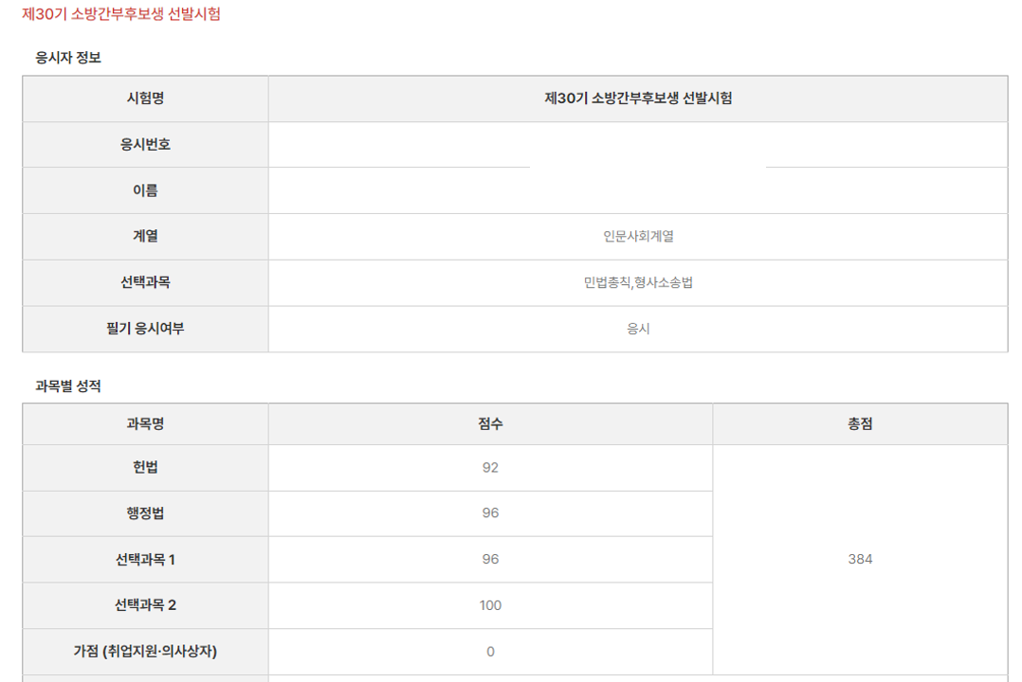Click the 선택과목 2 score of 100

tap(490, 605)
